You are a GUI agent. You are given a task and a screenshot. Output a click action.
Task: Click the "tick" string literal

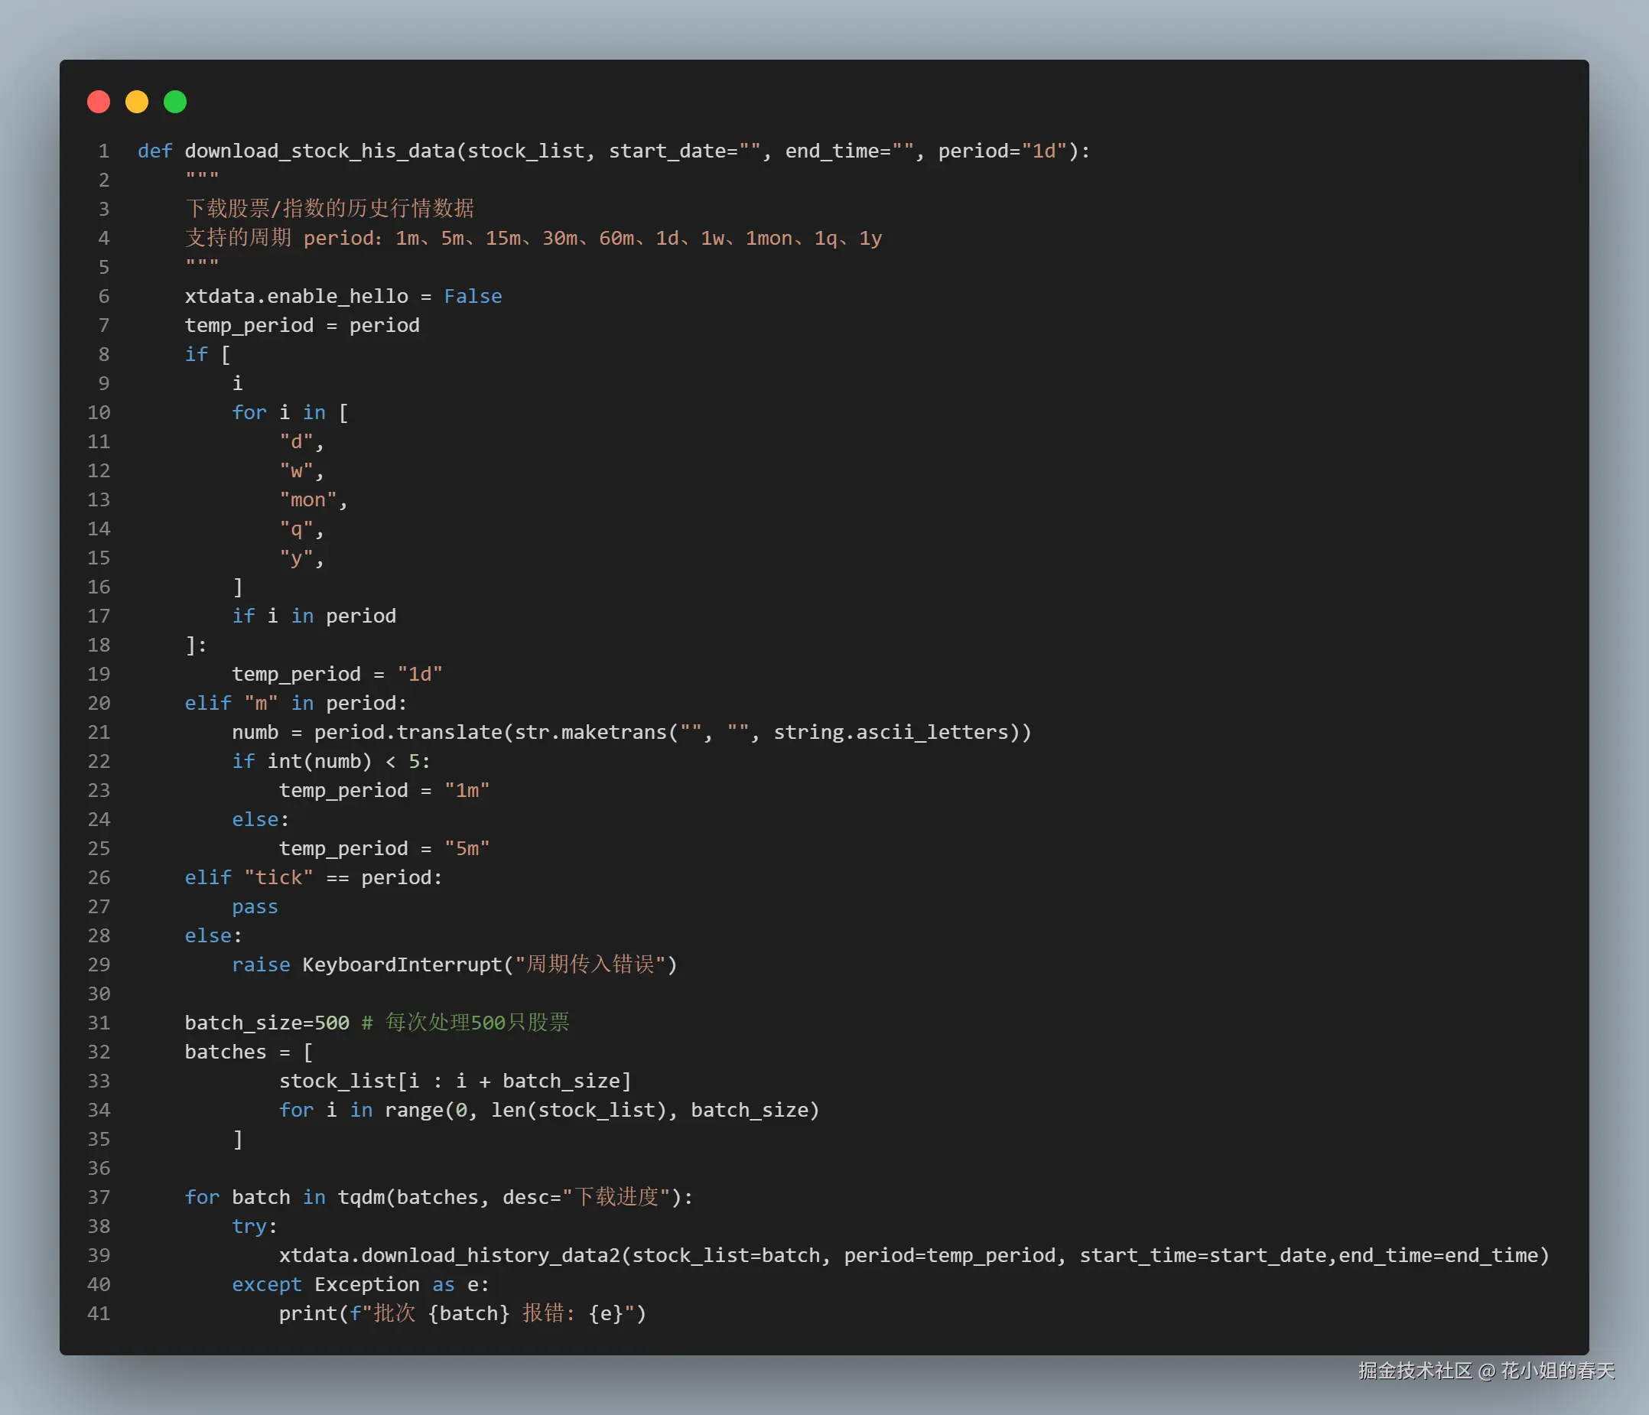point(278,877)
